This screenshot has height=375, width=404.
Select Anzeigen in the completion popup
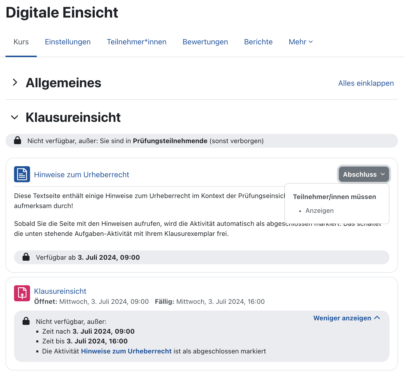(319, 211)
